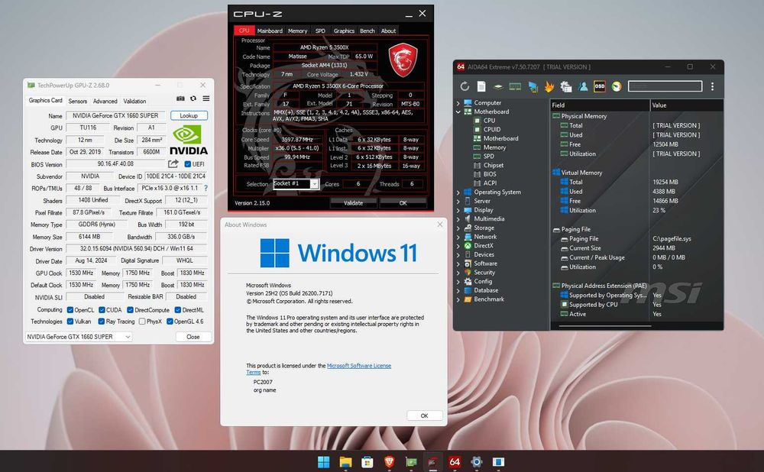Expand the Storage tree node
Screen dimensions: 764x472
point(458,228)
